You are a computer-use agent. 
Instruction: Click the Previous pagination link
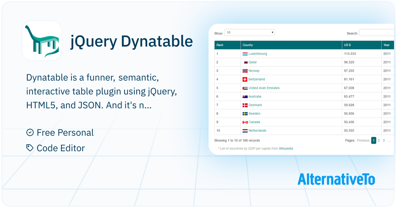pos(363,141)
